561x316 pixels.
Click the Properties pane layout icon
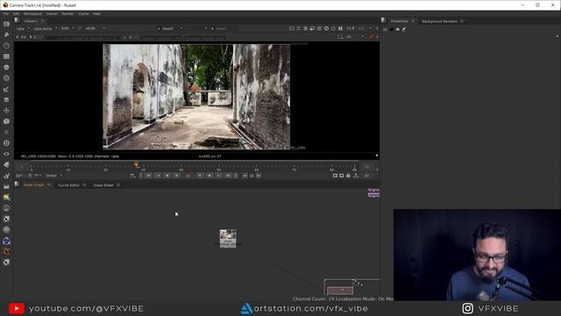[x=384, y=20]
